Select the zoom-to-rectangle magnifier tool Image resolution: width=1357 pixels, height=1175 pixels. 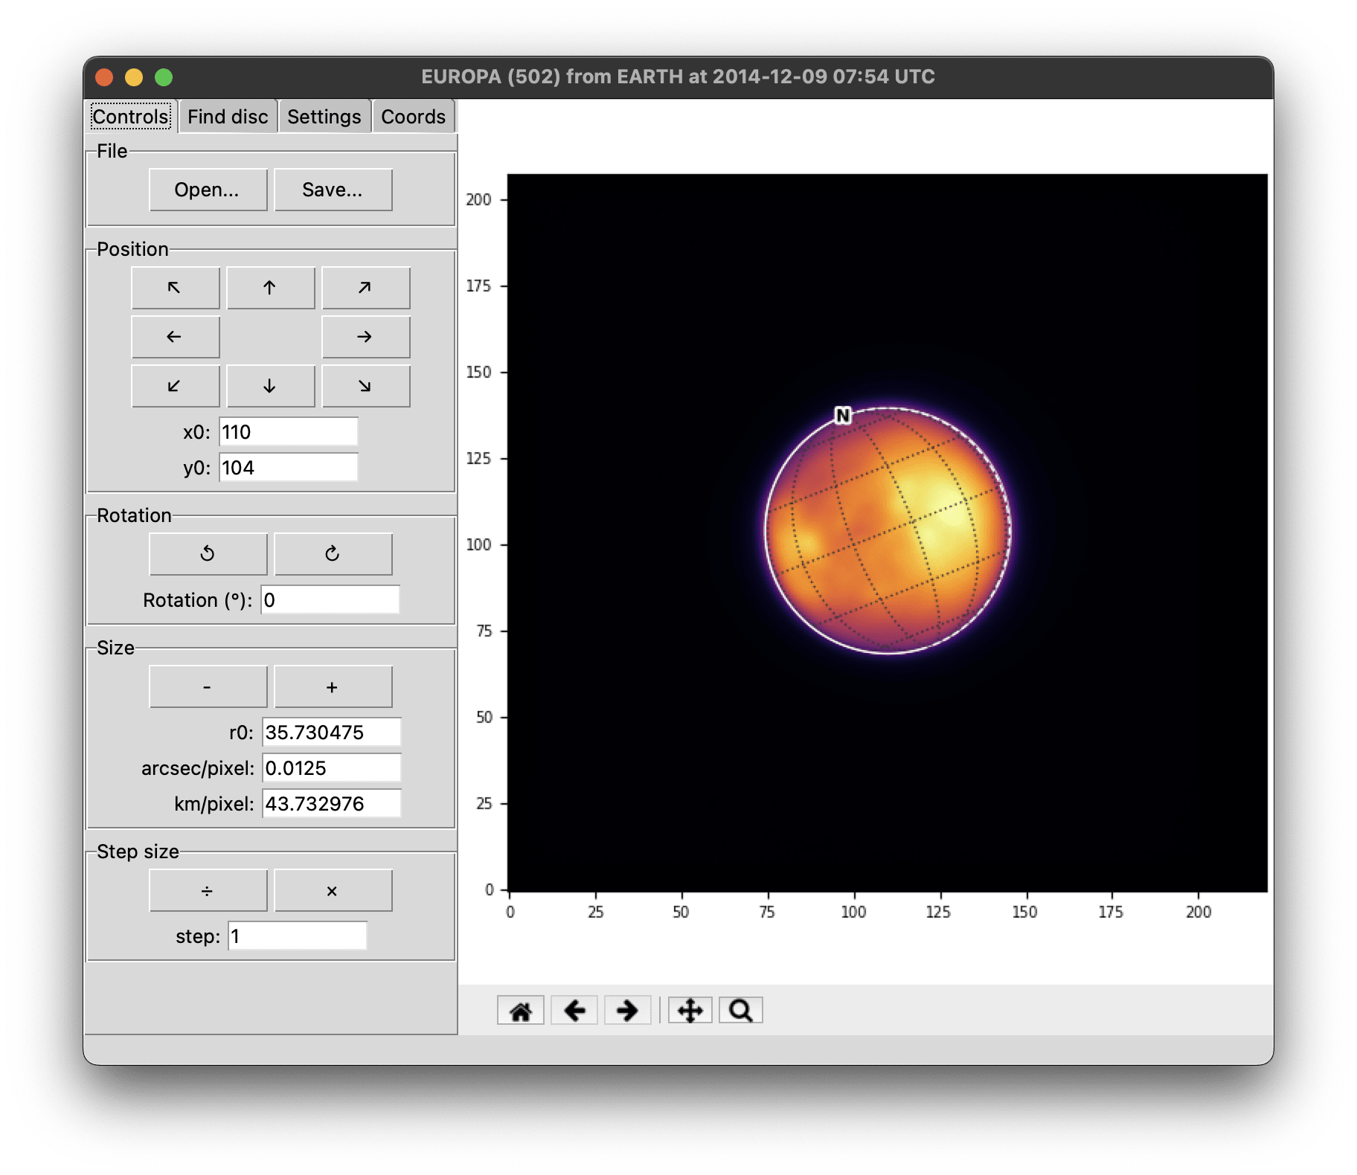coord(741,1009)
